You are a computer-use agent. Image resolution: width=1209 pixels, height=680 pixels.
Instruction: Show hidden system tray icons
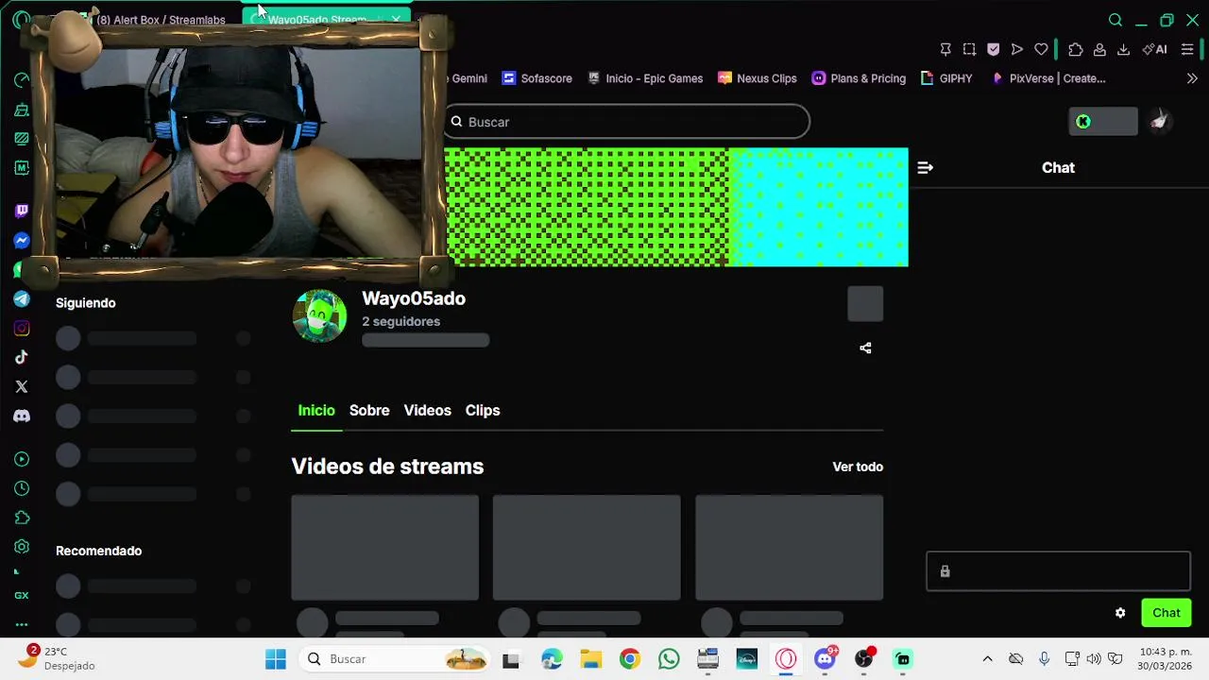[x=987, y=659]
